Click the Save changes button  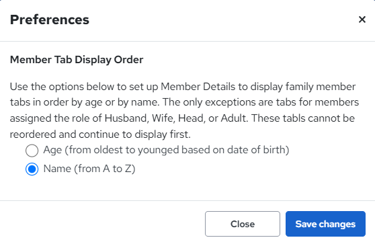tap(325, 224)
